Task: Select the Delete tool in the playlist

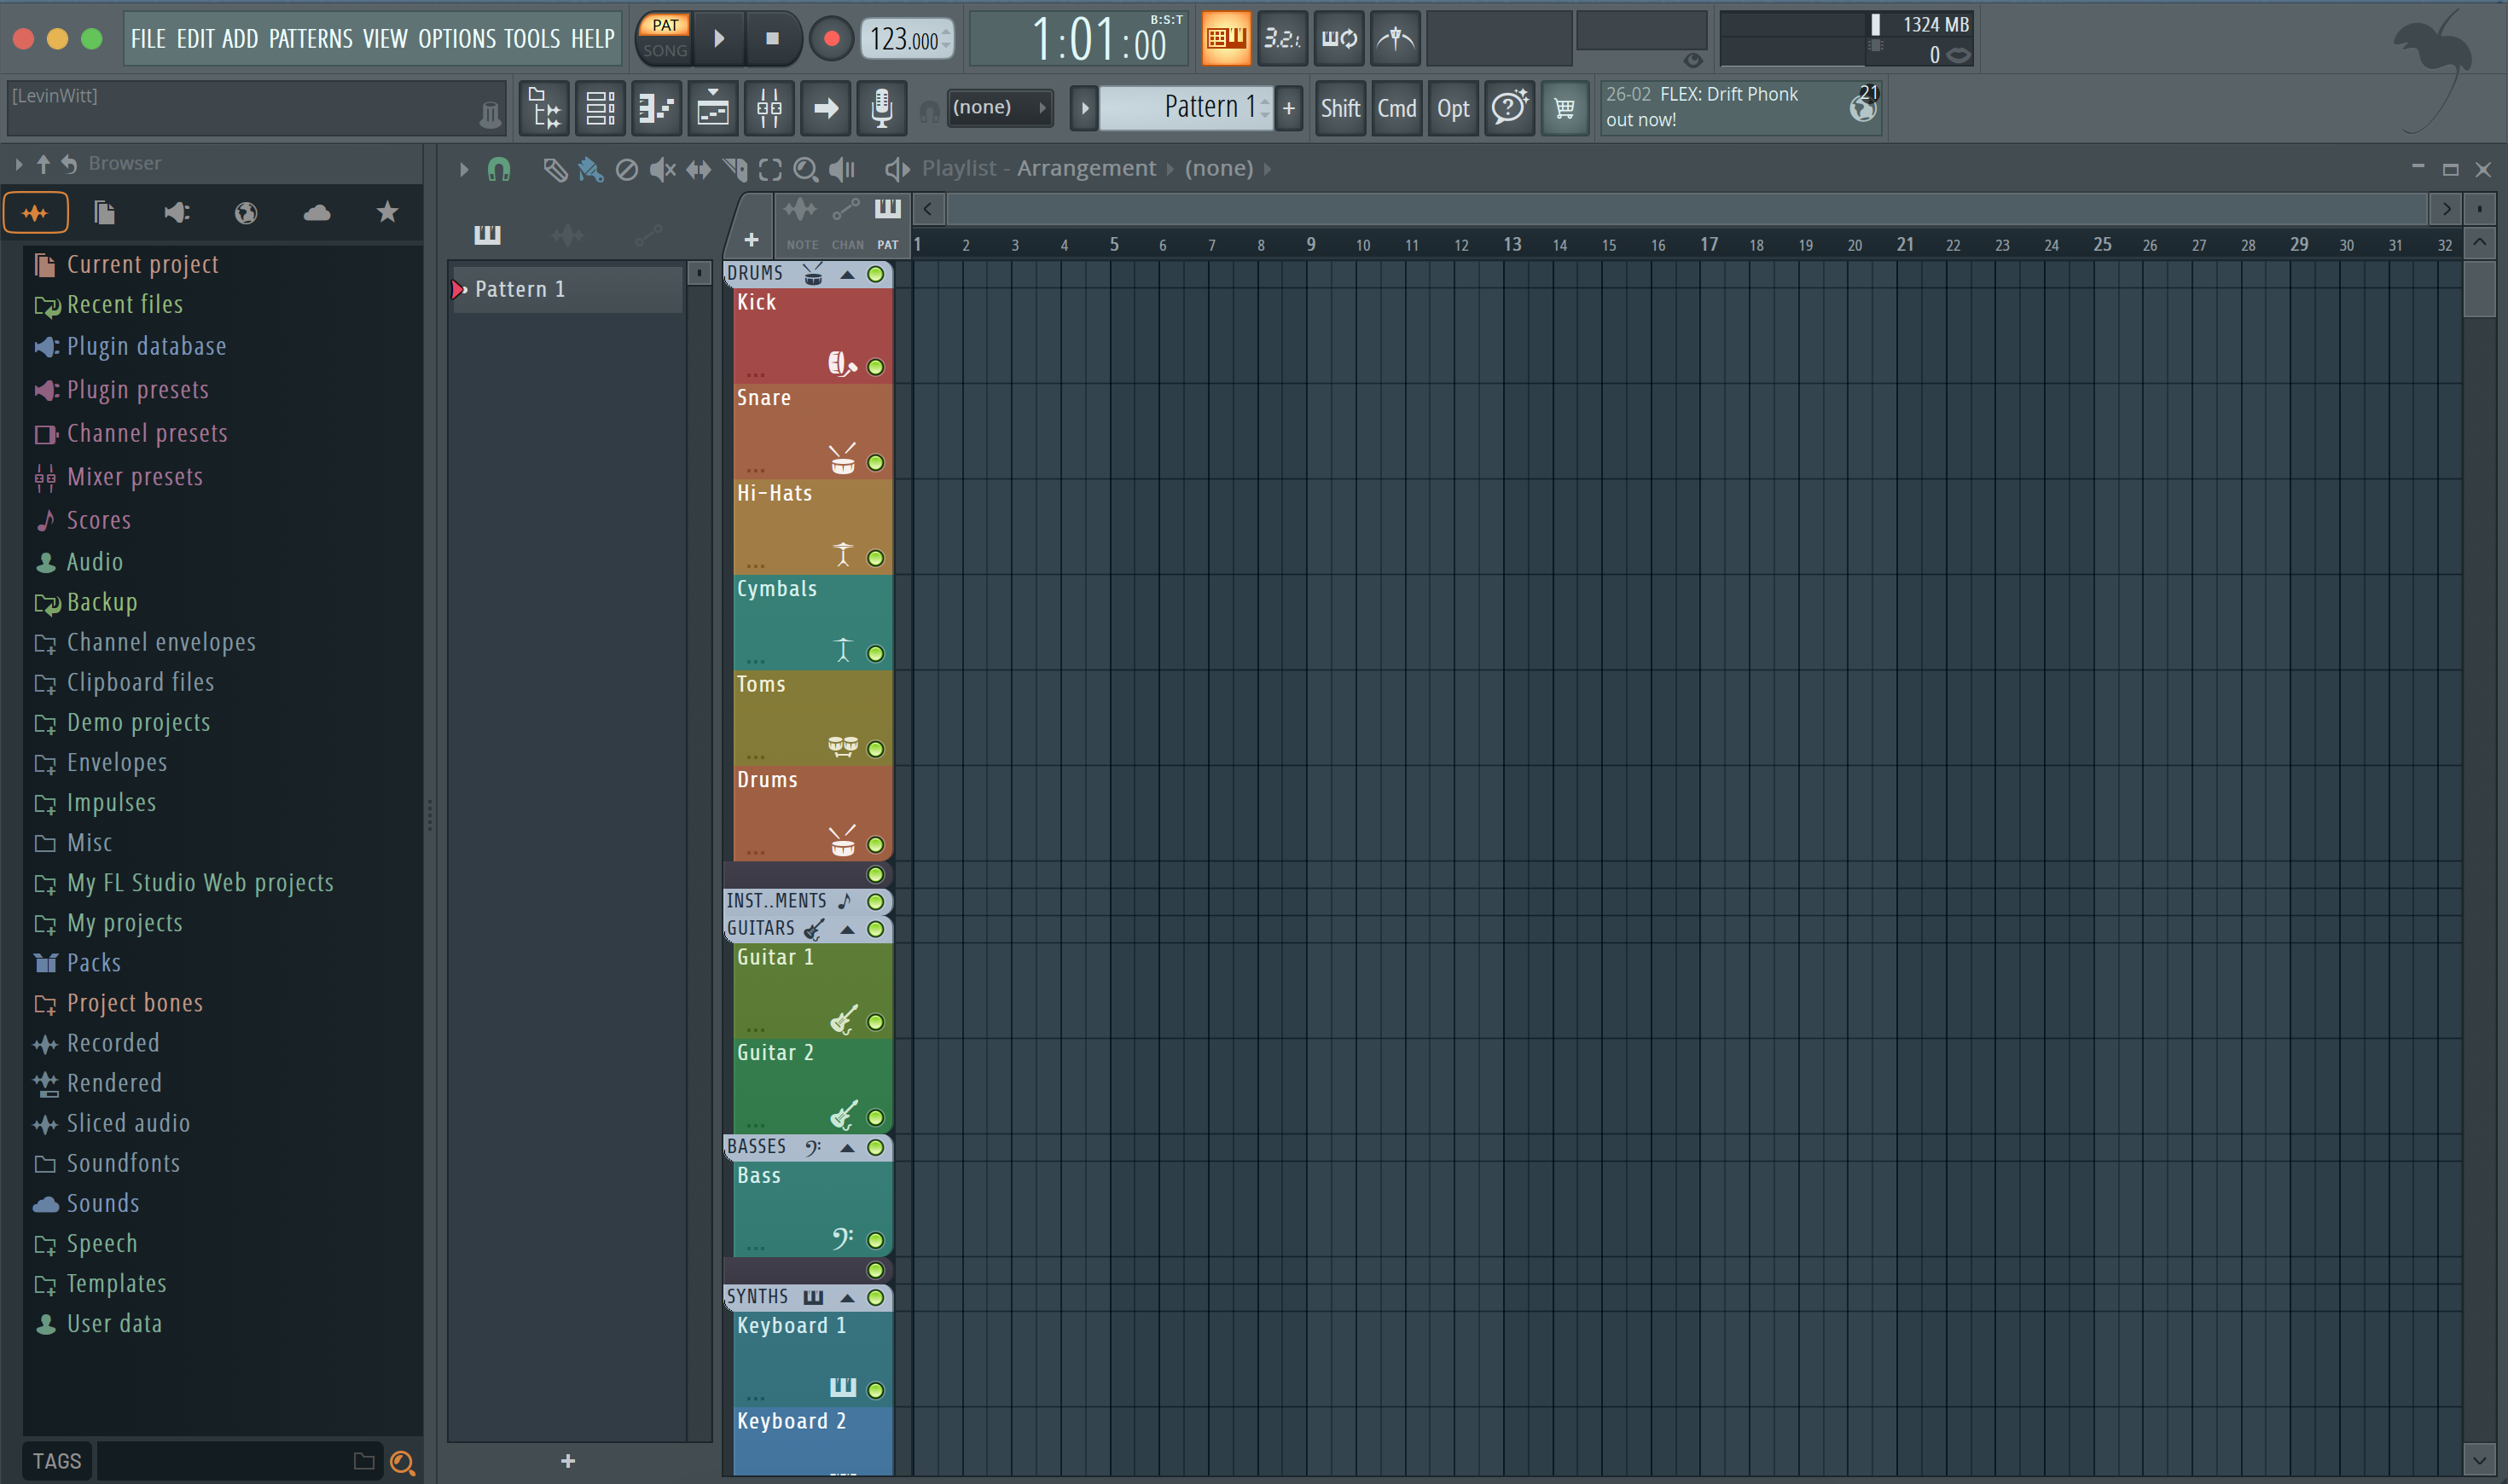Action: point(627,169)
